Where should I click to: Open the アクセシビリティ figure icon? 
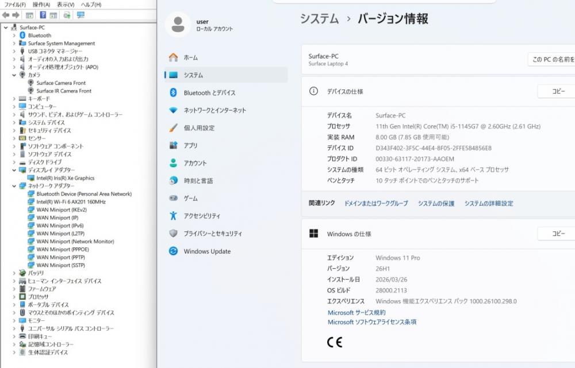coord(174,216)
